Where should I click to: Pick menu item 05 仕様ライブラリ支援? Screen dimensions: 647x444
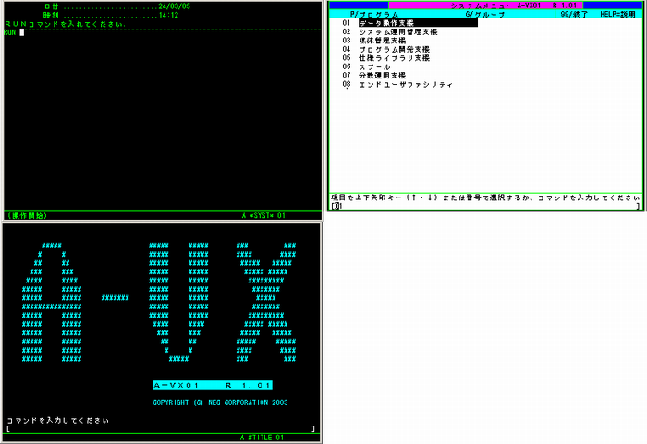click(385, 58)
